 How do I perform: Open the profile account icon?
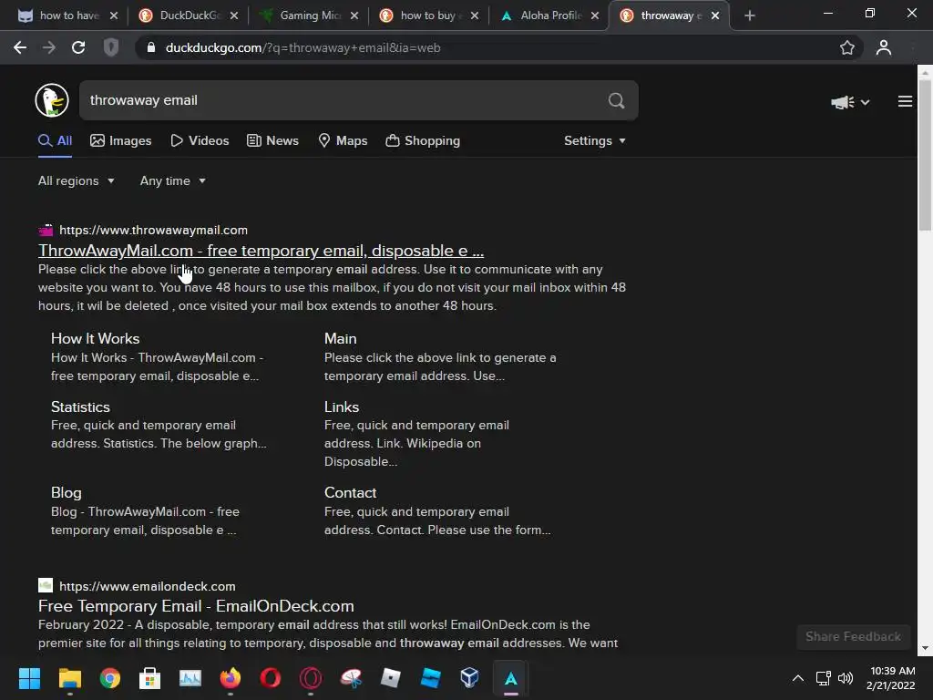point(884,47)
